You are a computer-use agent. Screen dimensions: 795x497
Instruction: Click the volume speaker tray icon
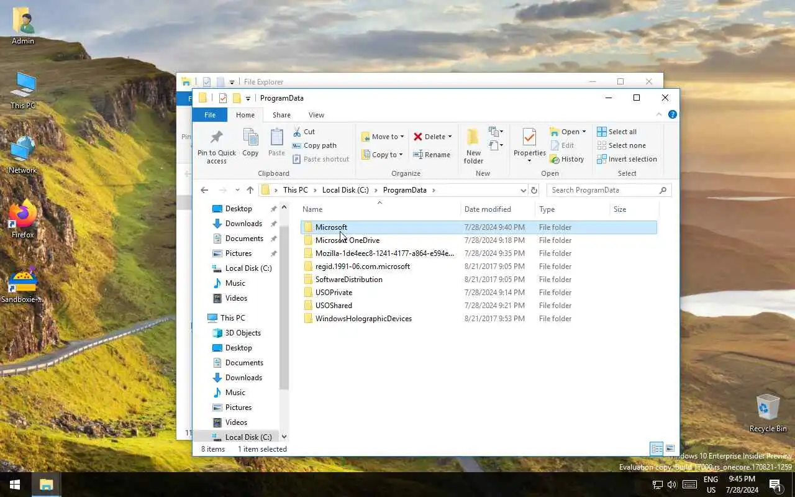click(x=671, y=485)
